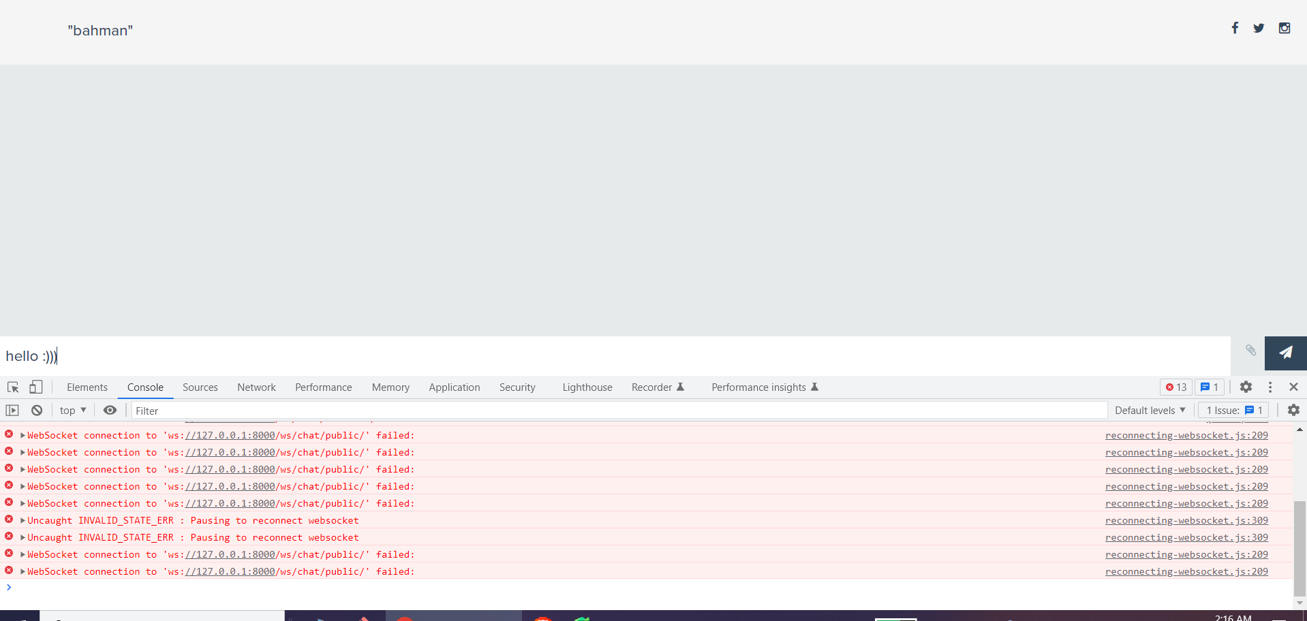Open reconnecting-websocket.js:209 link in last error row
This screenshot has width=1307, height=621.
coord(1186,571)
